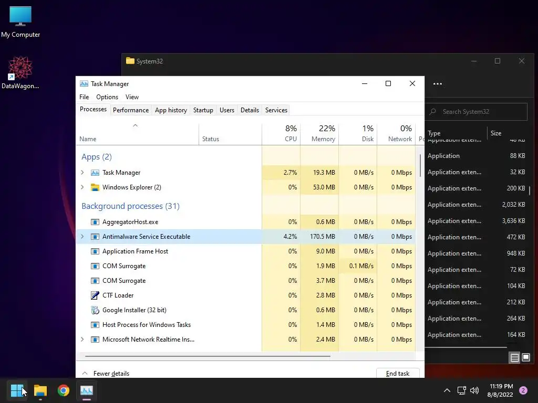Launch Google Chrome from the taskbar

[x=64, y=390]
